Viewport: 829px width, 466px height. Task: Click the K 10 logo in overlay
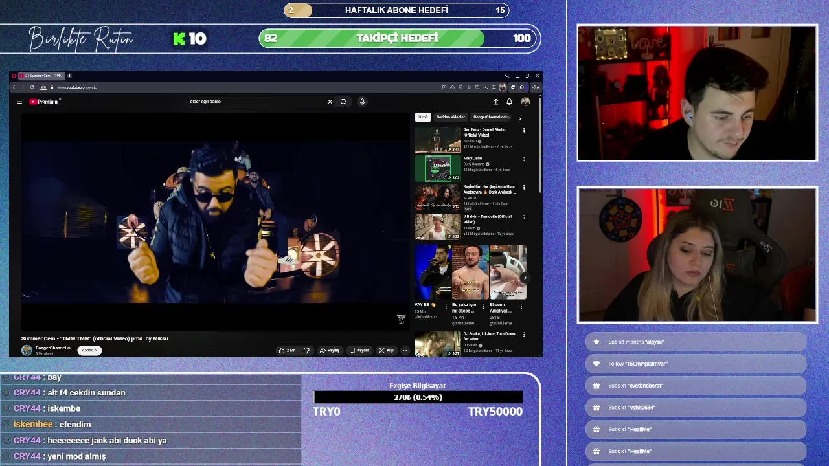click(190, 39)
